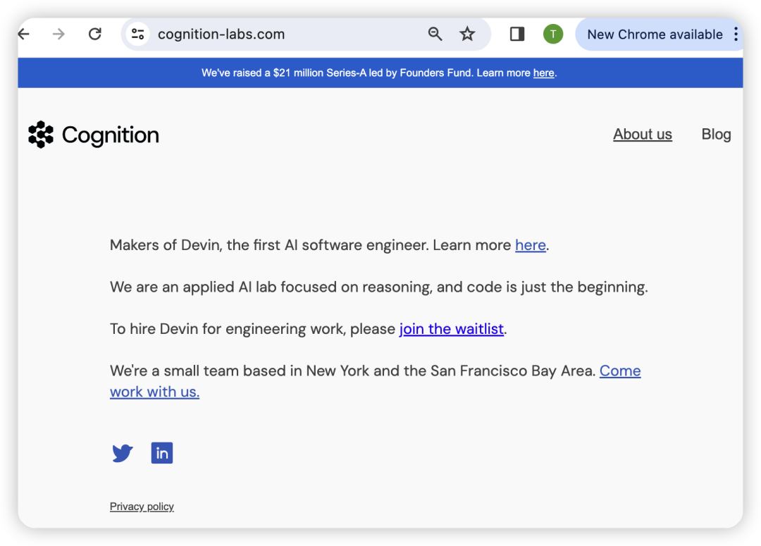Open Chrome's three-dot menu
This screenshot has height=546, width=761.
pos(736,34)
